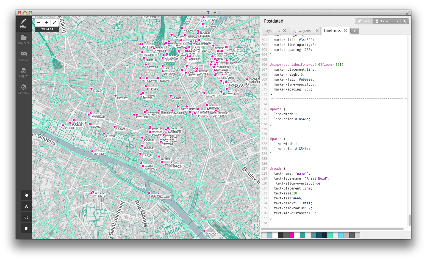This screenshot has width=427, height=261.
Task: Open Settings gear in left sidebar
Action: click(24, 89)
